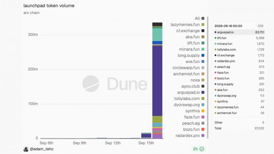Screen dimensions: 274x154
Task: Click the launchpad token volume title
Action: (49, 5)
